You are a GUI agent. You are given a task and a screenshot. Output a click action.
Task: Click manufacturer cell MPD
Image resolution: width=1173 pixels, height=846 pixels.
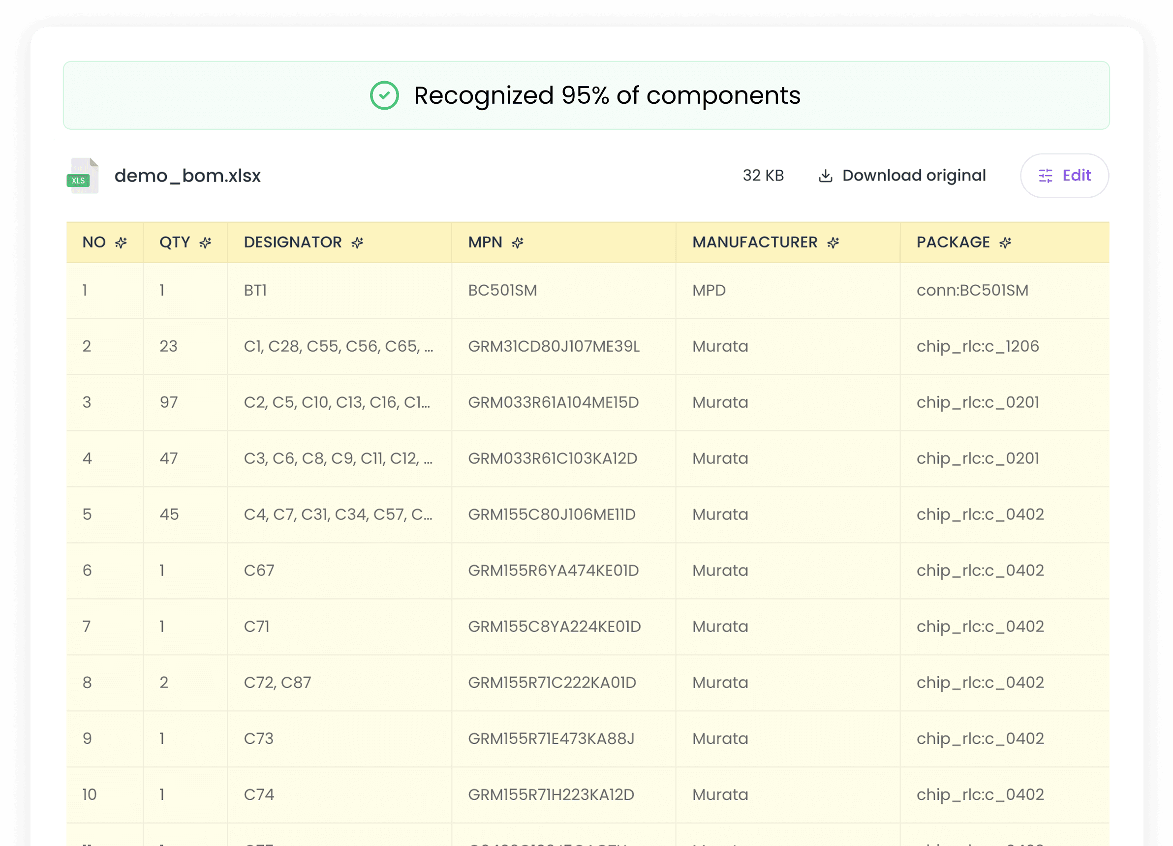[788, 291]
